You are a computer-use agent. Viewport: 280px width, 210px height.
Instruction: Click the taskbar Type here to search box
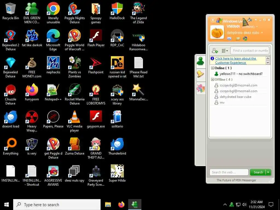[x=57, y=205]
